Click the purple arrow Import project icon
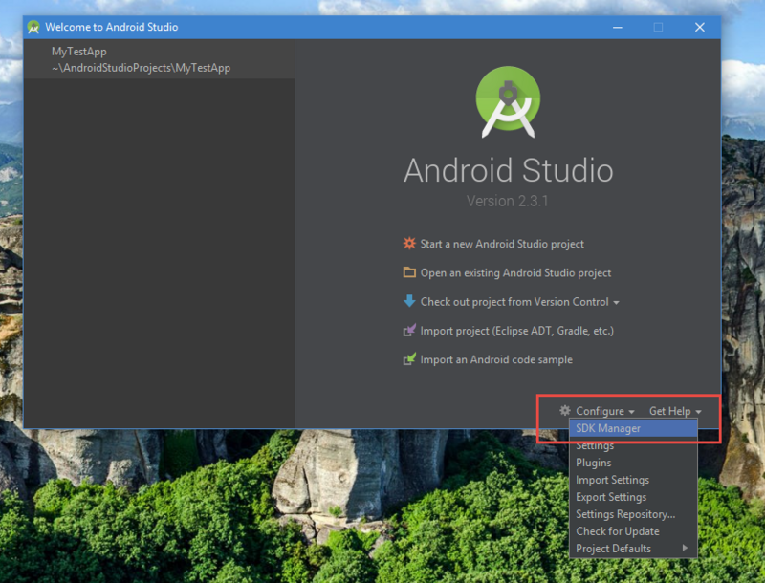Screen dimensions: 765x583 409,330
